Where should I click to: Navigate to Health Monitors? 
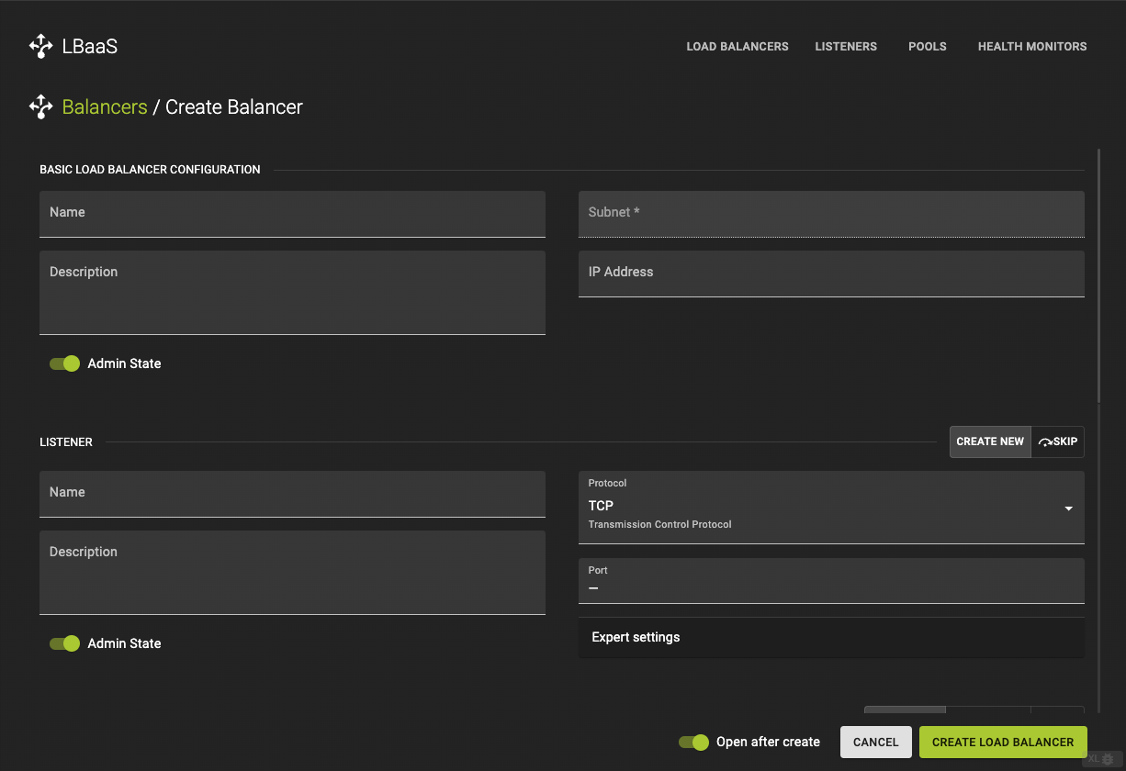tap(1032, 47)
